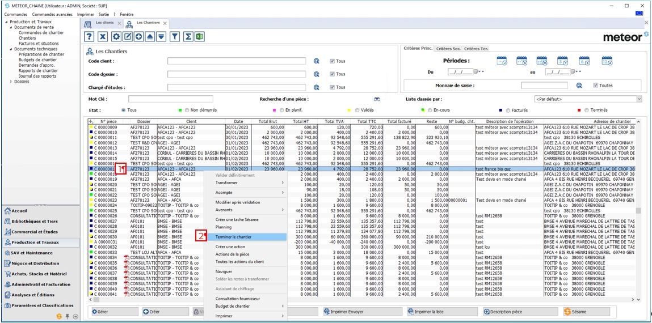The image size is (652, 323).
Task: Open the Commandes avancées menu
Action: (x=52, y=14)
